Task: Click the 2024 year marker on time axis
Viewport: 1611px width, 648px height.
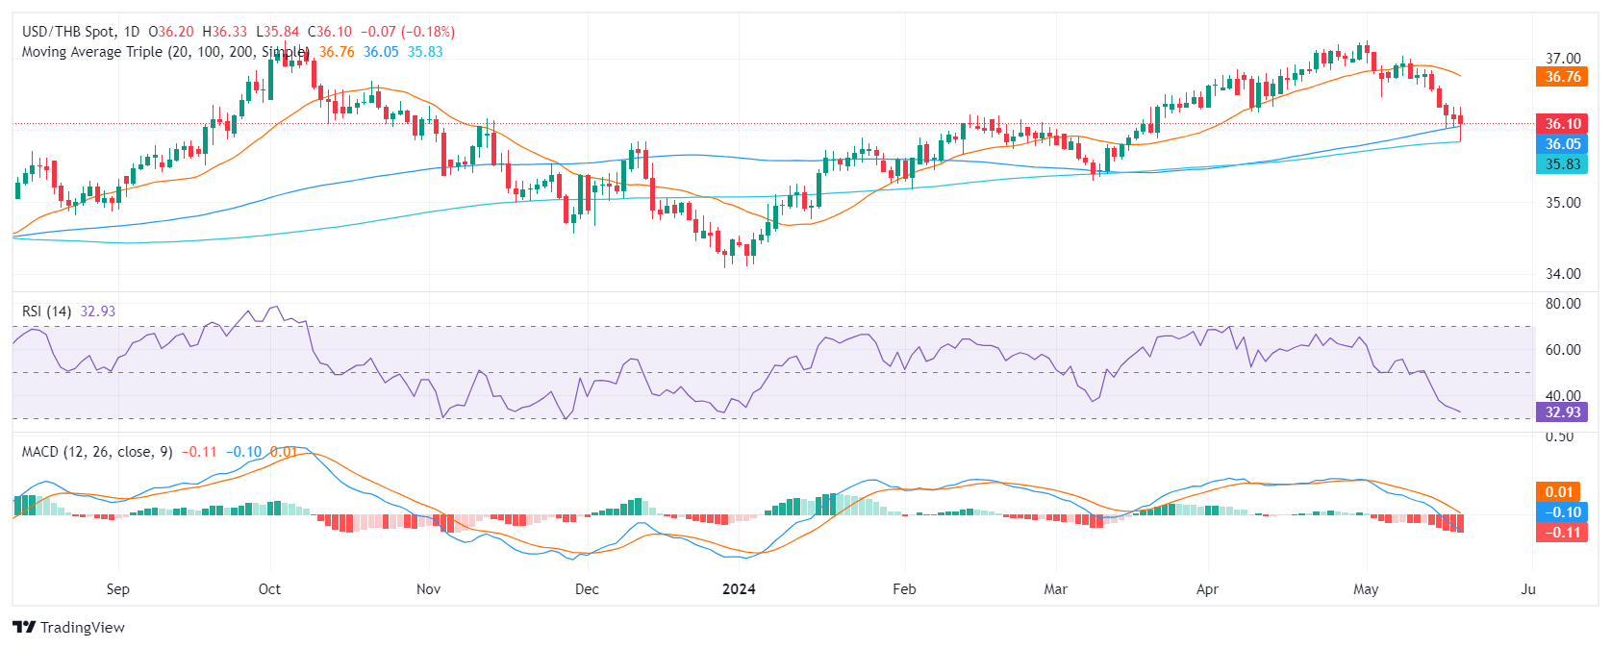Action: click(739, 589)
